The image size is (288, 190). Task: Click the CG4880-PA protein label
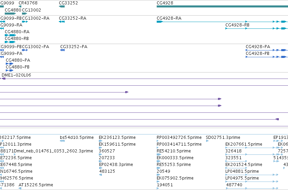tap(18, 60)
